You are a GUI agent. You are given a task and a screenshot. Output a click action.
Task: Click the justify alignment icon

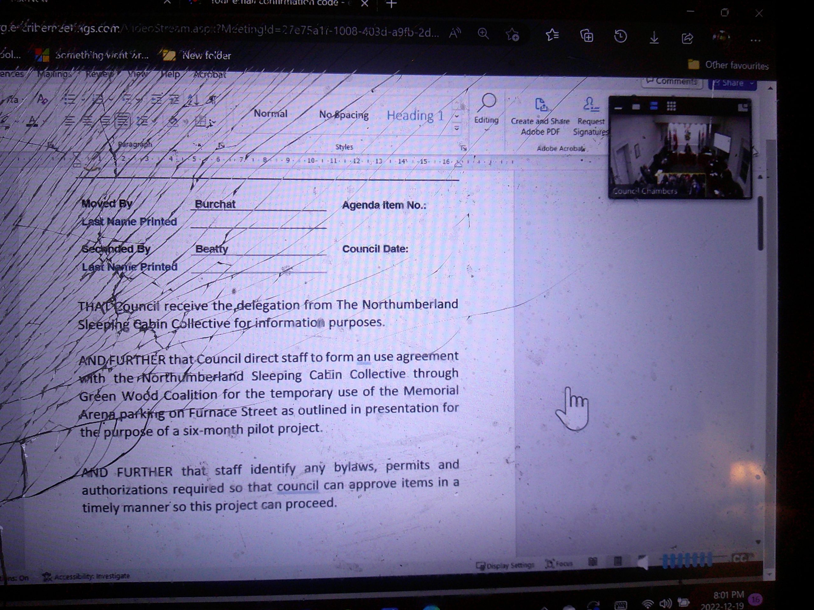122,121
